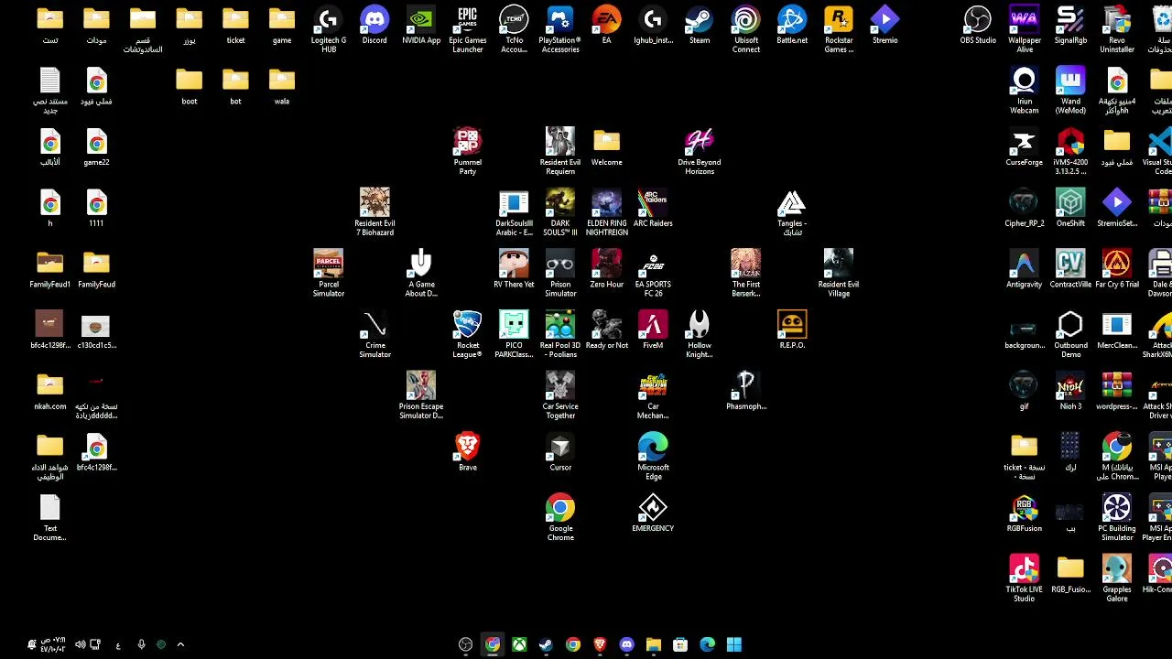This screenshot has height=659, width=1172.
Task: Open Microsoft Store from the taskbar
Action: click(680, 644)
